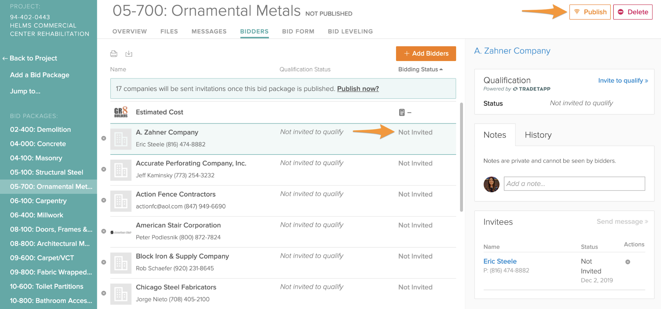This screenshot has height=309, width=661.
Task: Click the bidders list vertical scrollbar
Action: [461, 157]
